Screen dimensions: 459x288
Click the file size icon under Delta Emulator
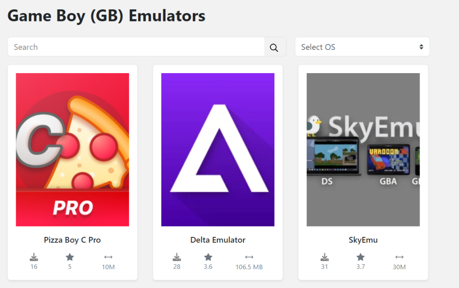(249, 257)
